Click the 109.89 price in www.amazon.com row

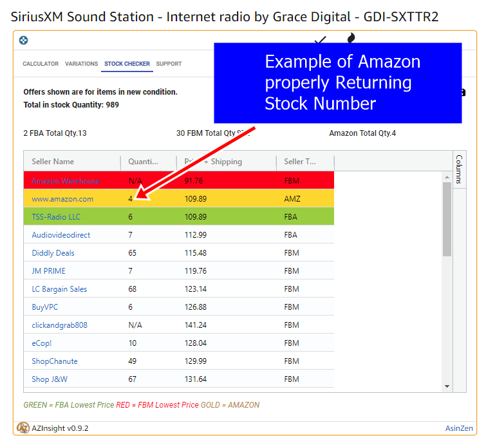(196, 199)
